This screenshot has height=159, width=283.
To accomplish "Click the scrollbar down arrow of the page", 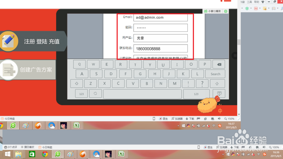I will 239,114.
